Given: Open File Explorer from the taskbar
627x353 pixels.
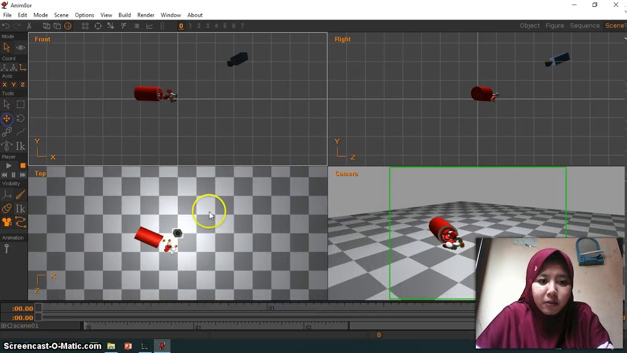Looking at the screenshot, I should (x=111, y=346).
